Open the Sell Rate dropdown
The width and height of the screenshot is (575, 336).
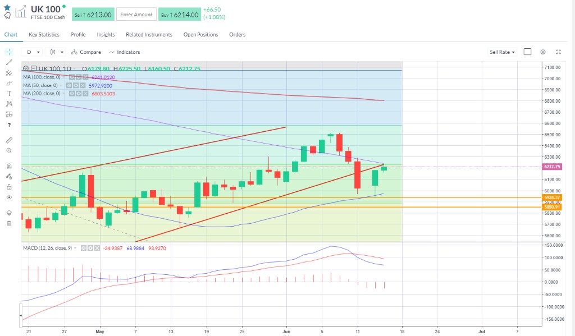pyautogui.click(x=502, y=52)
